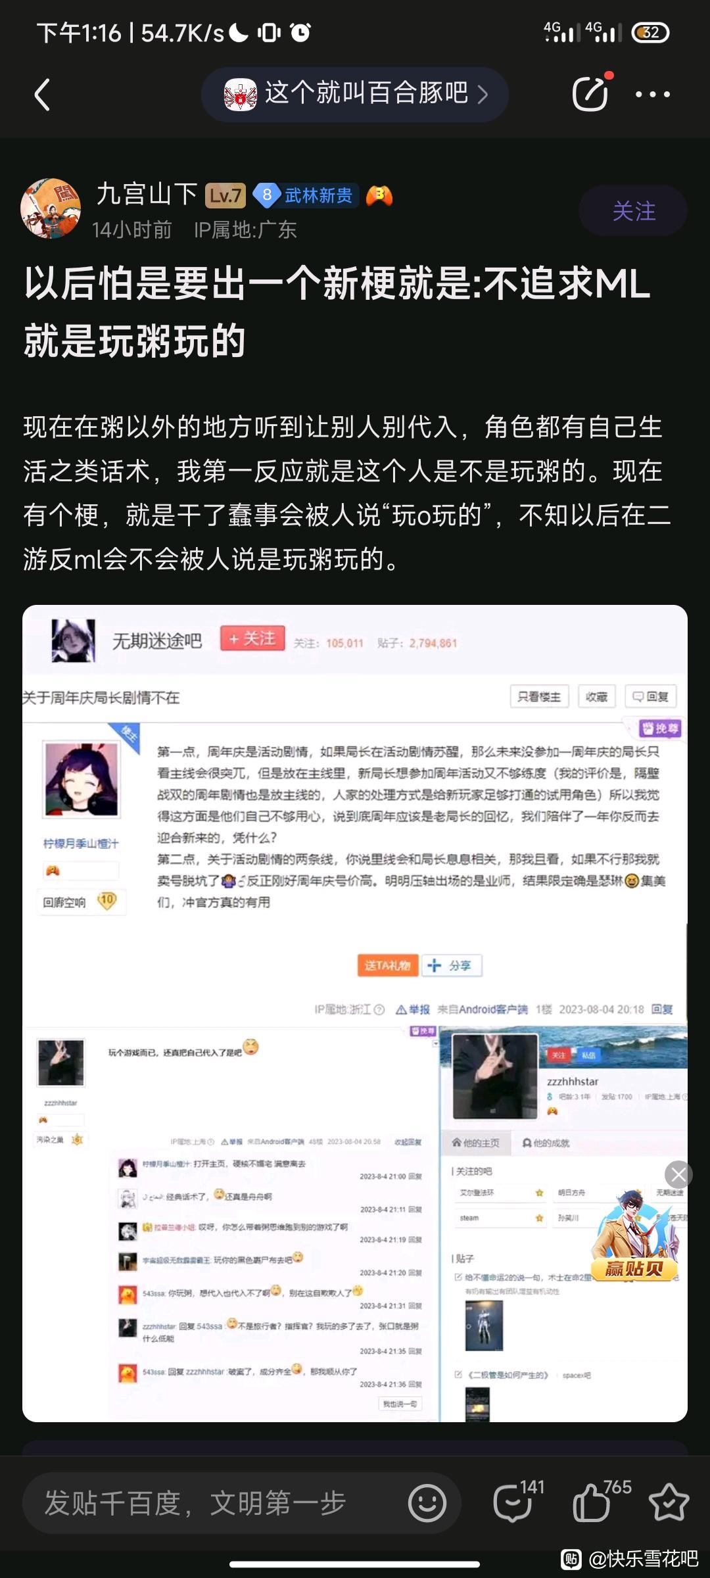Tap the compose post icon with red dot
The width and height of the screenshot is (710, 1578).
(x=591, y=92)
